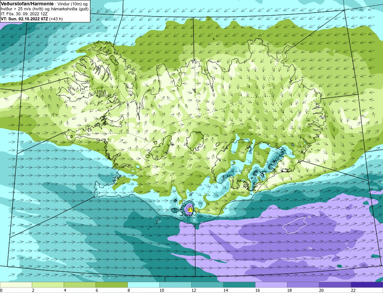Click the legend scale number '20'

(321, 290)
